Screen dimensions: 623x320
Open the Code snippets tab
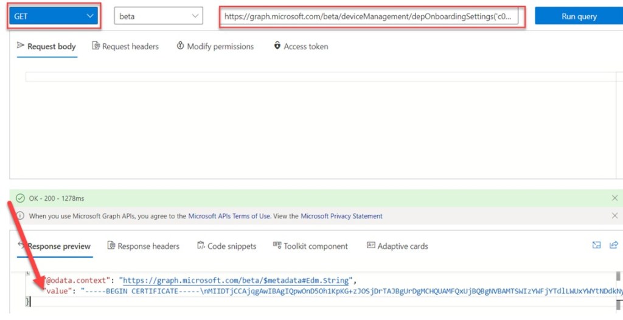pyautogui.click(x=227, y=246)
